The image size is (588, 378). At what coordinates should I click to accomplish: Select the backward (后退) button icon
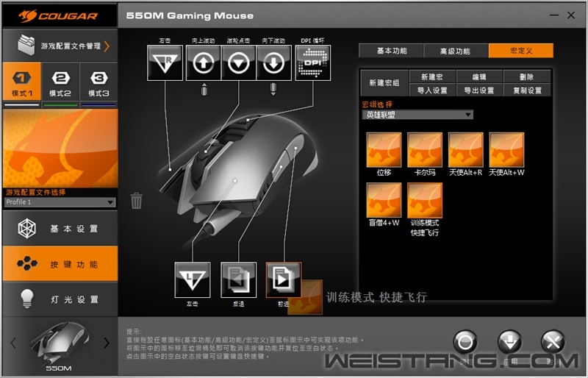pyautogui.click(x=238, y=279)
